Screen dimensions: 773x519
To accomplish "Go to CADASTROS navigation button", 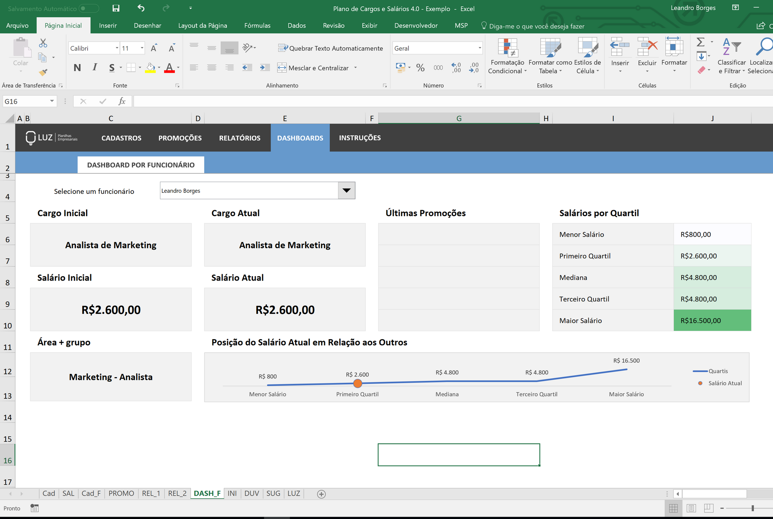I will (122, 138).
